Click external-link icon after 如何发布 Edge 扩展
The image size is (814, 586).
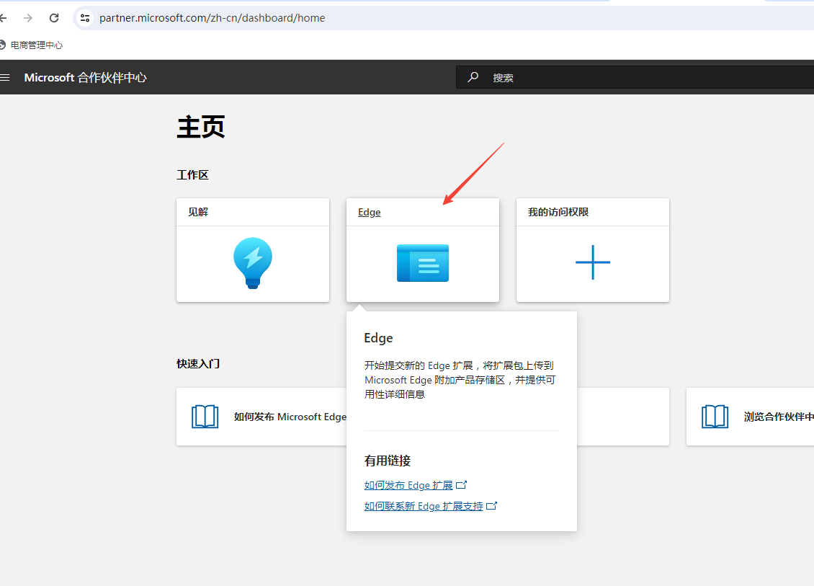461,484
